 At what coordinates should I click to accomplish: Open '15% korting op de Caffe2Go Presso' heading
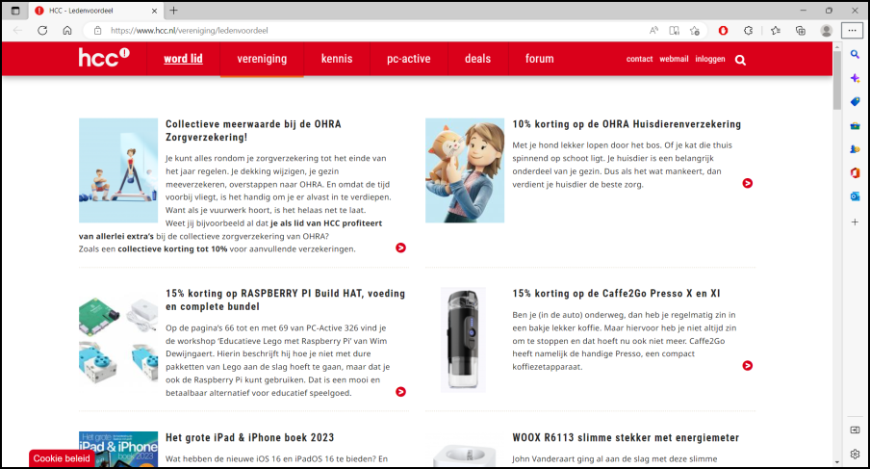tap(616, 294)
